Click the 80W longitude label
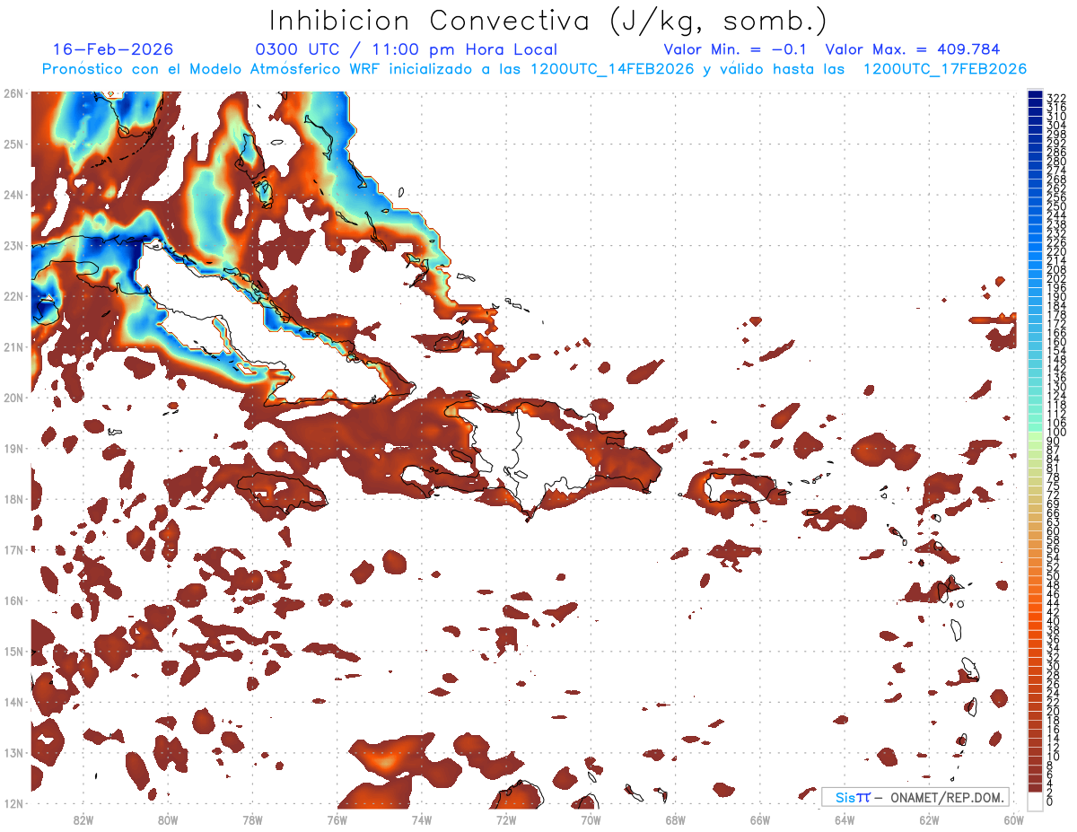Viewport: 1077px width, 832px height. pos(167,819)
